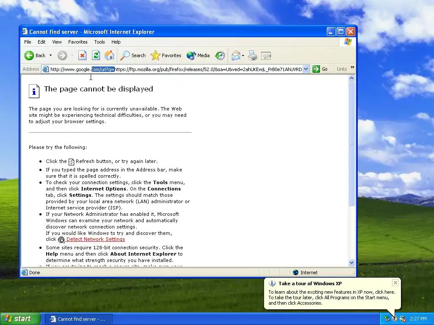Stop page loading with red X icon
Viewport: 434px width, 325px height.
click(82, 55)
